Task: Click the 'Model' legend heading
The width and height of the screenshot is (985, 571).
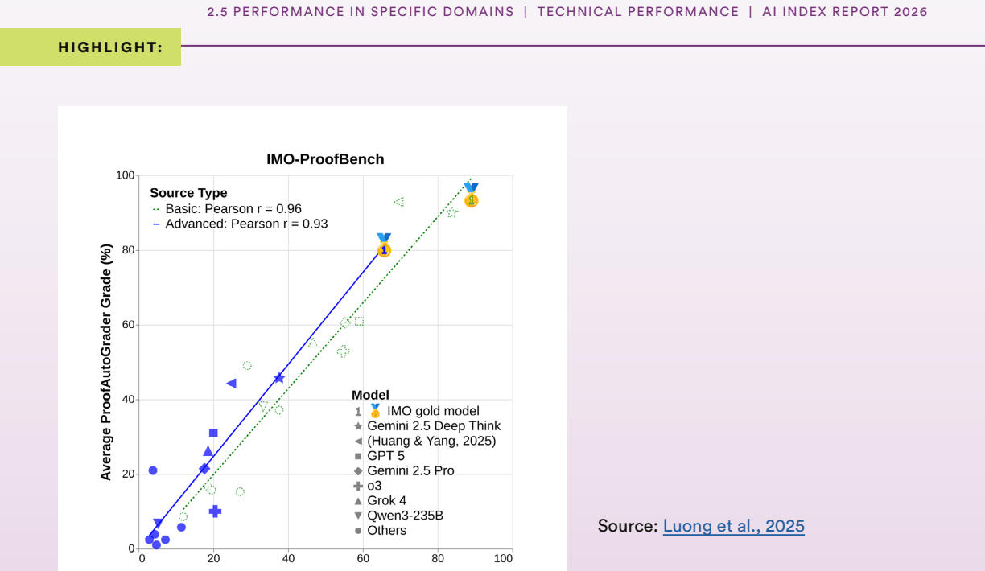Action: coord(370,395)
